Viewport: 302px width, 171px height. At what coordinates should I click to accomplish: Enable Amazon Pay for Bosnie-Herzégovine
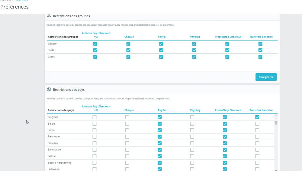(x=94, y=163)
